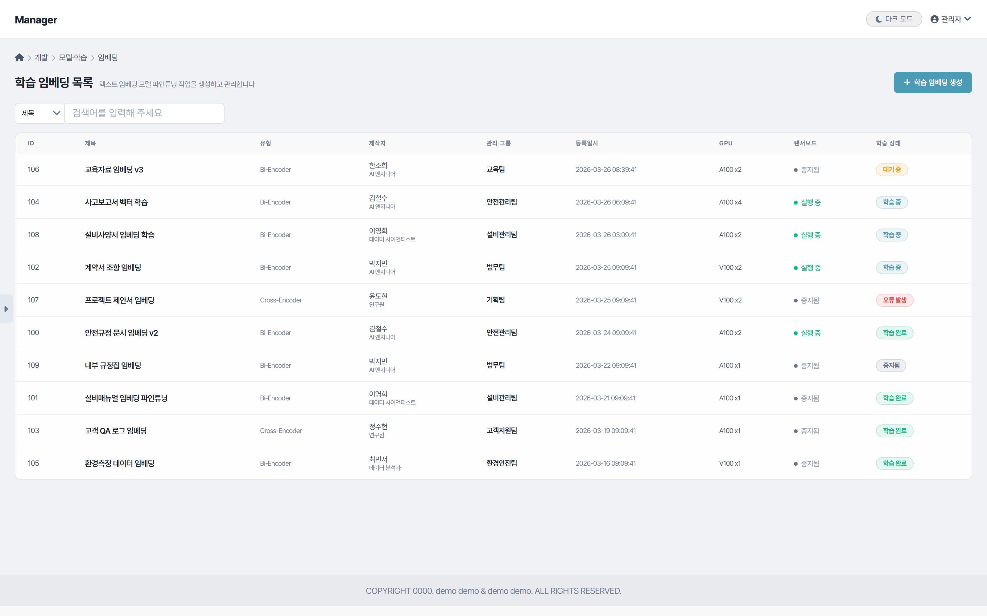
Task: Open 실행 중 tensorboard for 안전규정 문서 임베딩 v2
Action: point(810,333)
